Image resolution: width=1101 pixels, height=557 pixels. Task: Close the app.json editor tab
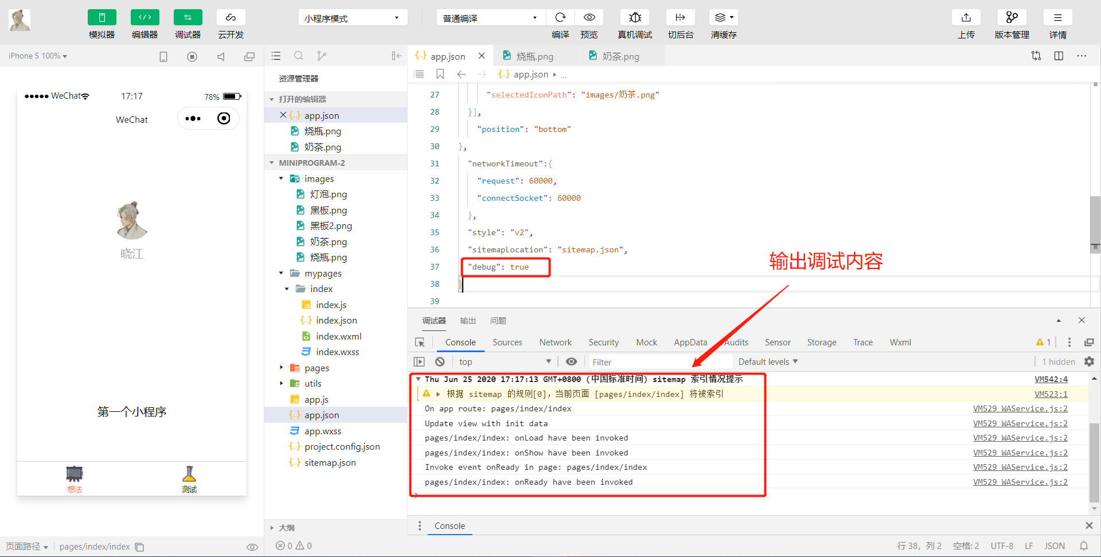pyautogui.click(x=482, y=56)
